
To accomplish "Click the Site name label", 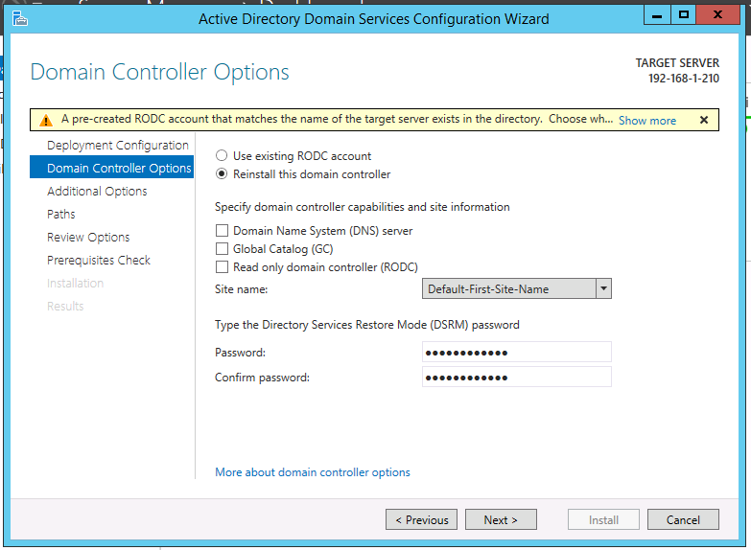I will coord(241,289).
